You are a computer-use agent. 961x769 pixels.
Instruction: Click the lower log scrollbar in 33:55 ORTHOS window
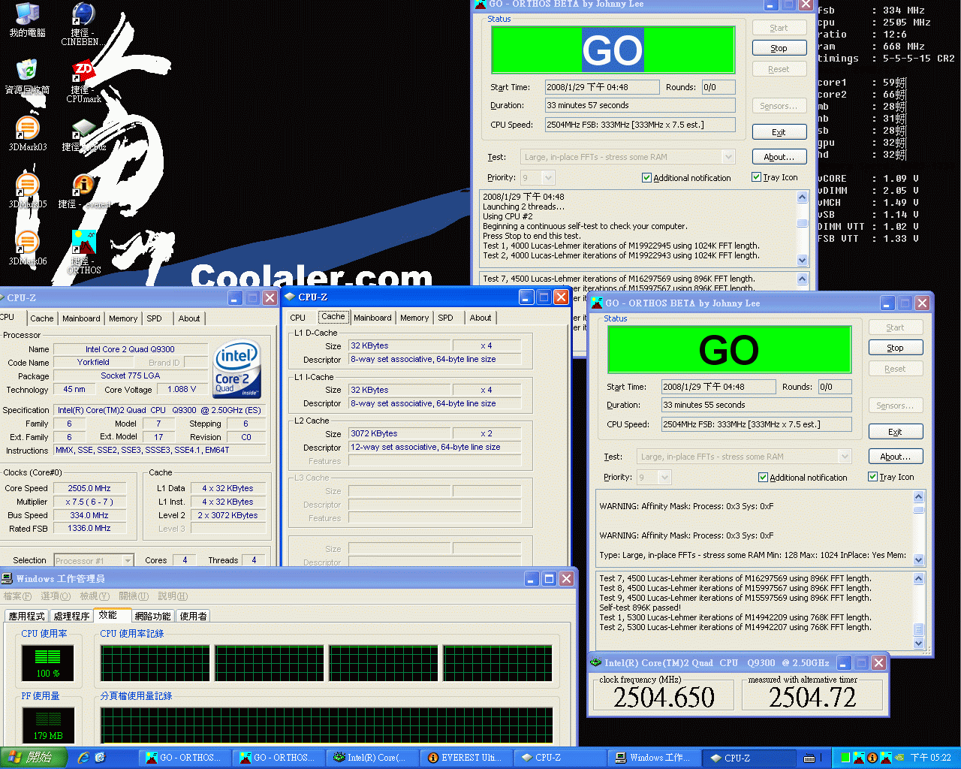click(x=919, y=611)
